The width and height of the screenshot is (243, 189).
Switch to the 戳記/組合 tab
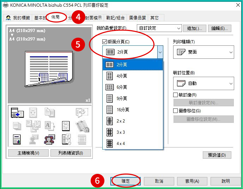[115, 18]
